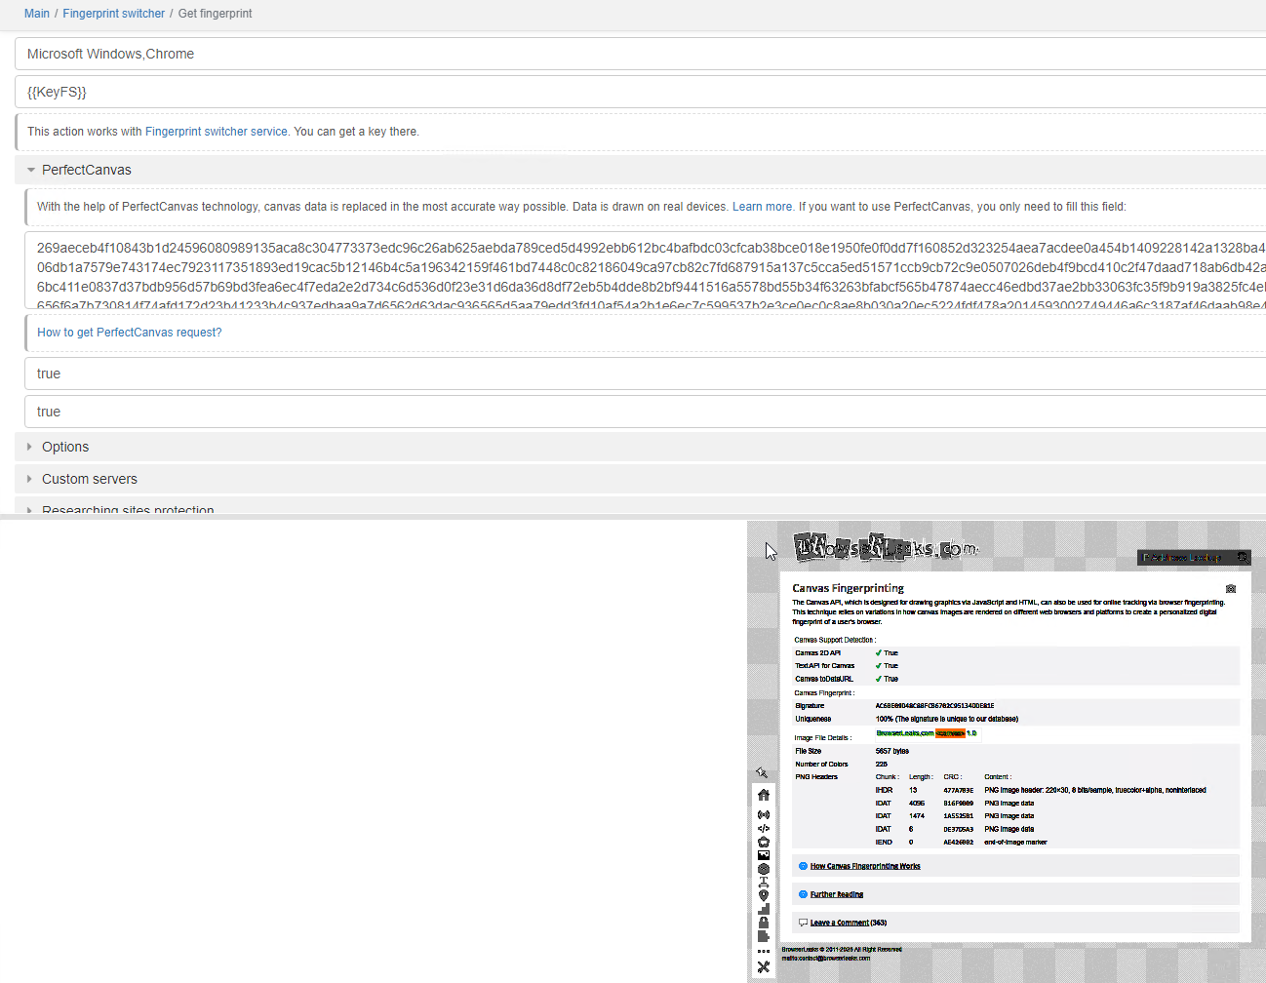Click How to get PerfectCanvas request?
Screen dimensions: 1266x983
click(x=129, y=332)
